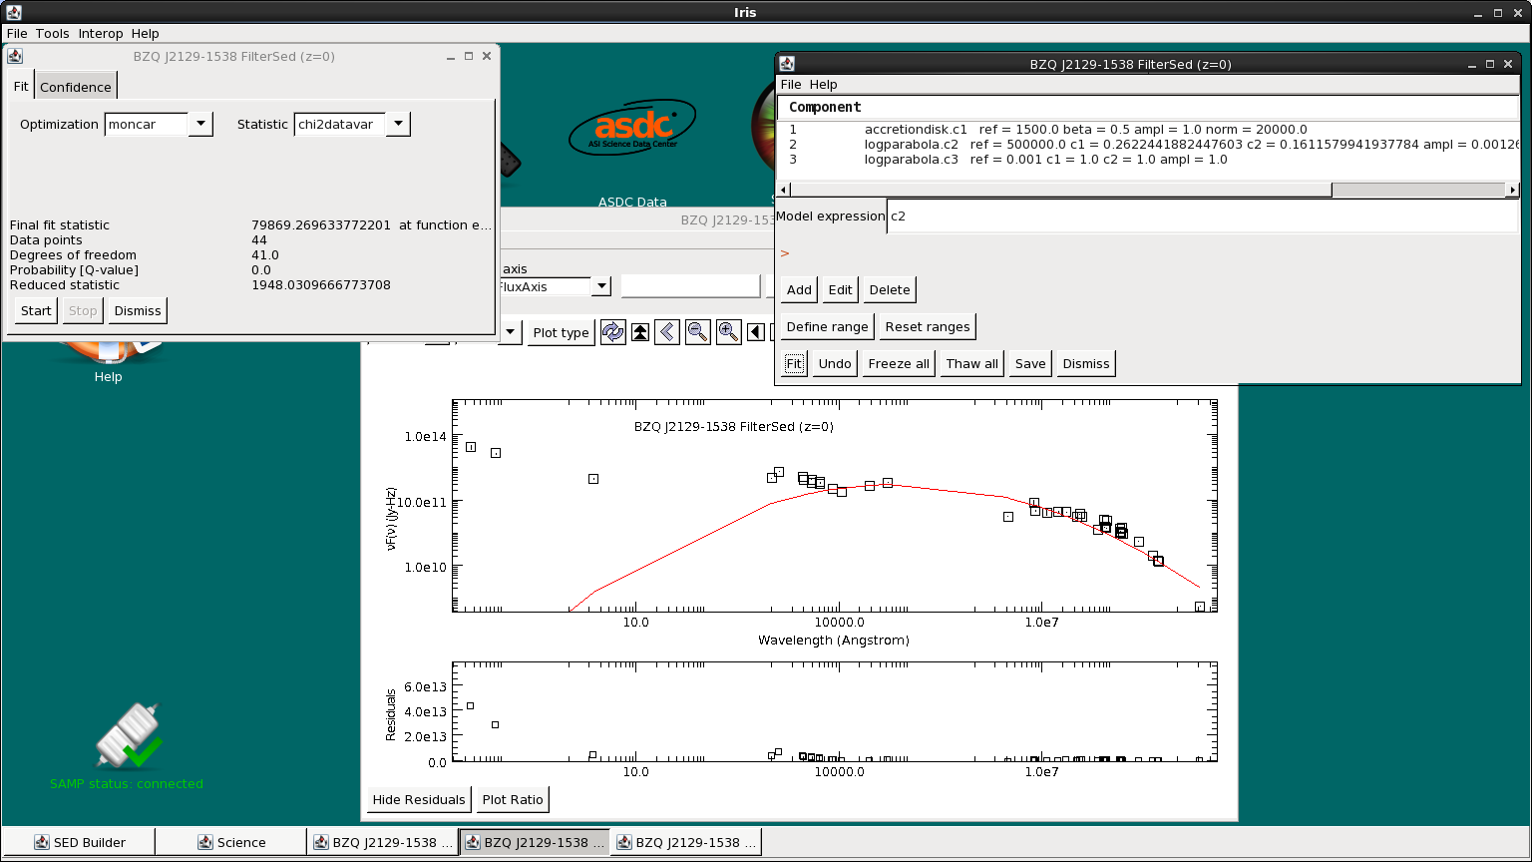Screen dimensions: 1532x862
Task: Open the Statistic chi2datavar dropdown
Action: (x=397, y=124)
